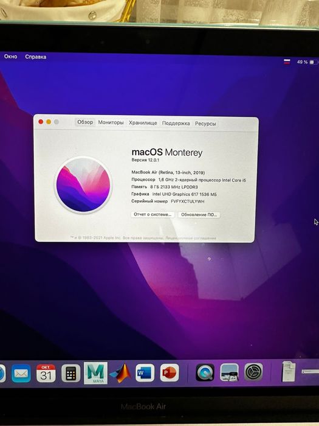319x426 pixels.
Task: Open the Mail app in the Dock
Action: tap(21, 373)
